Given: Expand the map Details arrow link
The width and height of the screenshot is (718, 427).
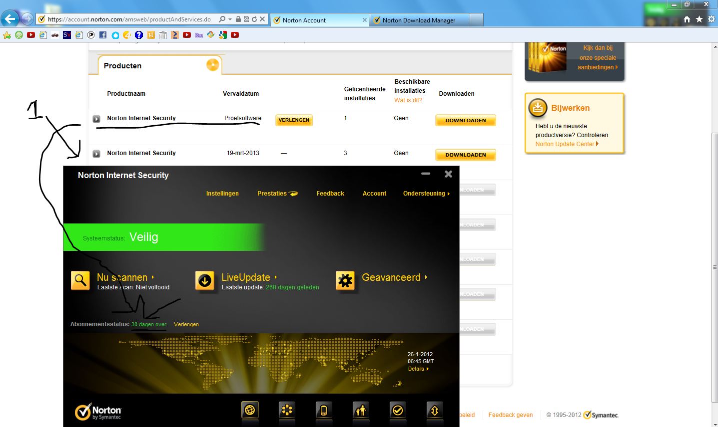Looking at the screenshot, I should click(x=419, y=369).
